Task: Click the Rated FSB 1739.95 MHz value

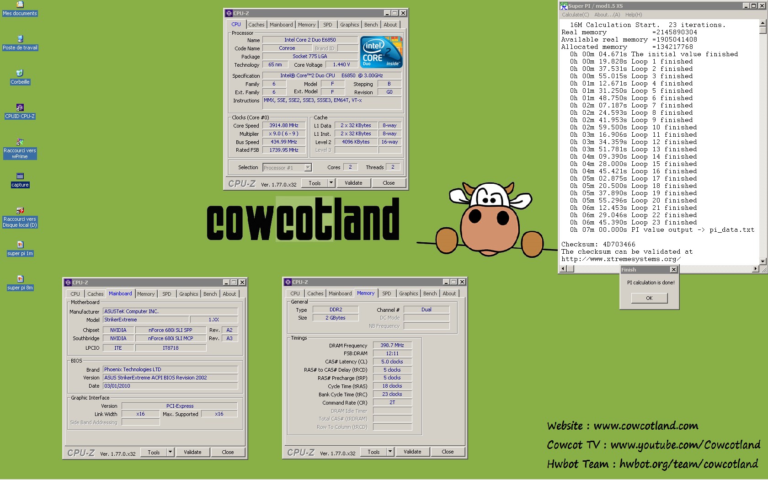Action: 283,150
